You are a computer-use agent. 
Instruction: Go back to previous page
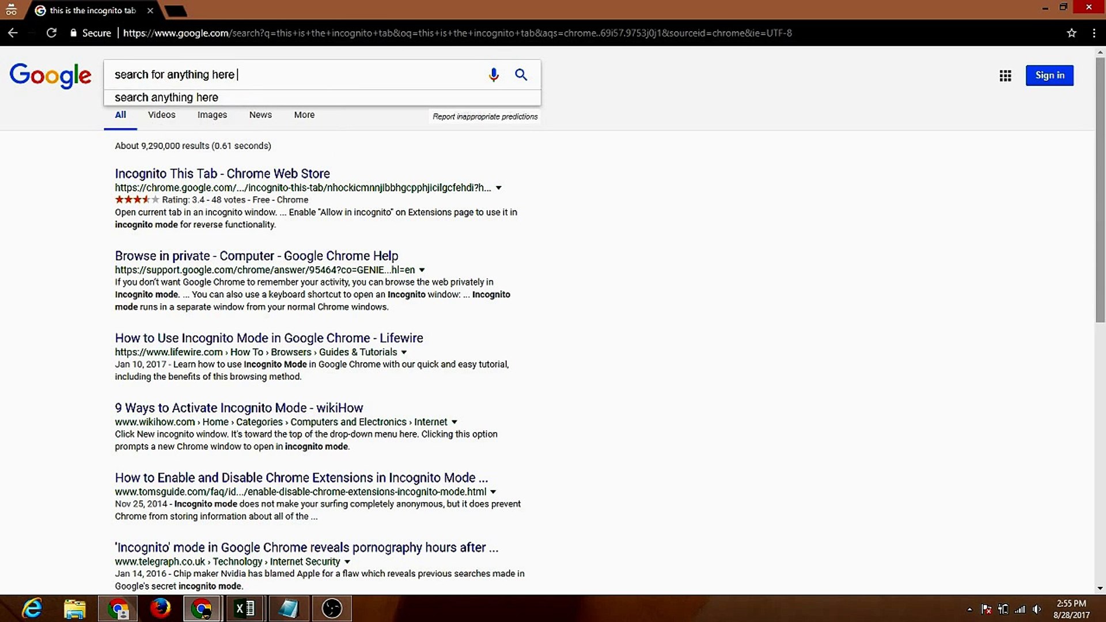pos(13,33)
